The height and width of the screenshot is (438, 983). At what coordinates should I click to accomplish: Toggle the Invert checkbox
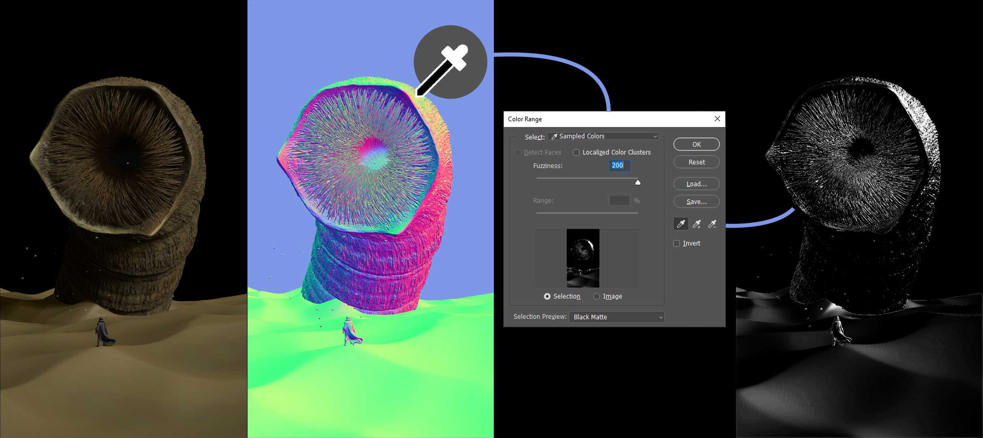(676, 243)
